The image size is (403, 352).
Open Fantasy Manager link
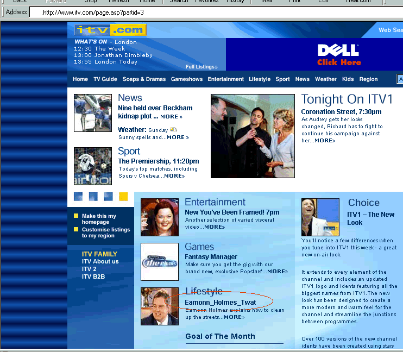click(211, 257)
